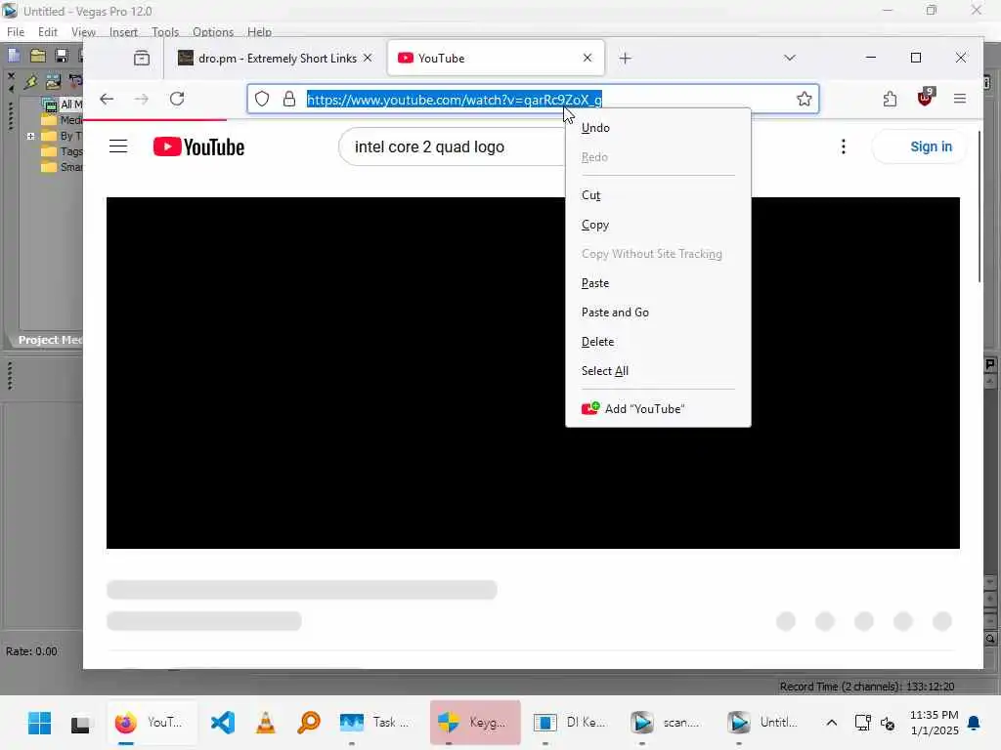1001x750 pixels.
Task: Bookmark this page with star icon
Action: [x=804, y=99]
